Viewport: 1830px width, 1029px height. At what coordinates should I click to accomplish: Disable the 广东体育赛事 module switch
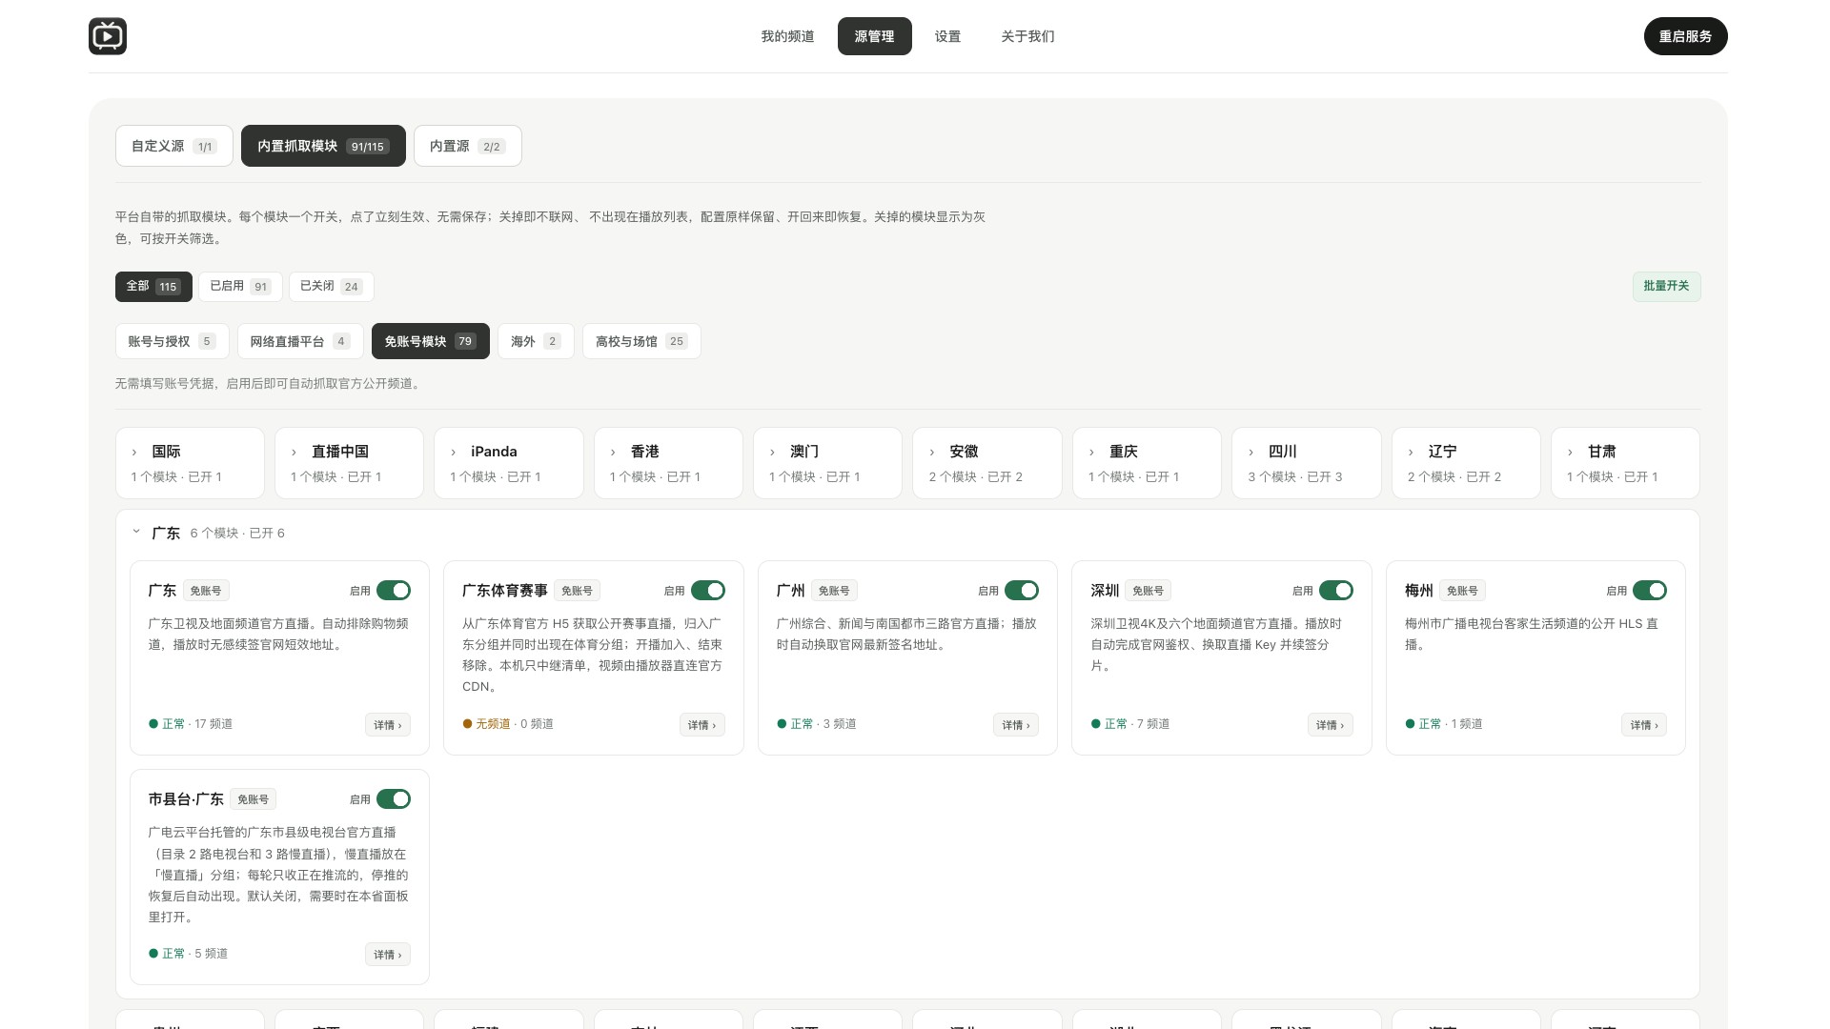point(708,591)
